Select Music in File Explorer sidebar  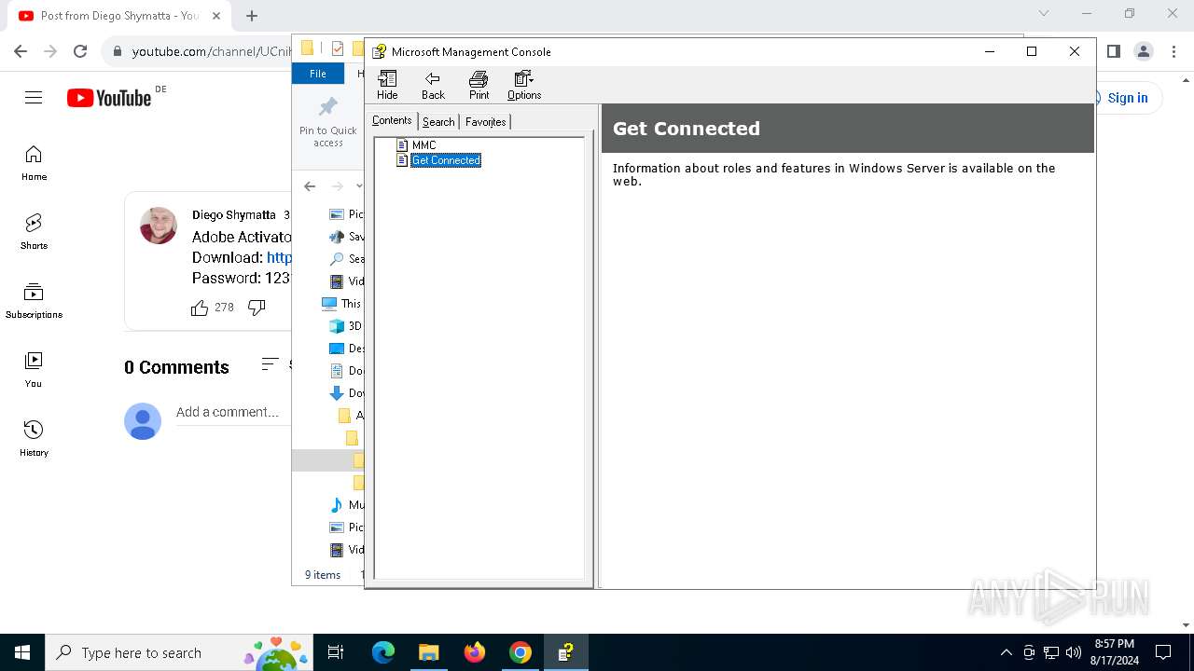pos(347,505)
